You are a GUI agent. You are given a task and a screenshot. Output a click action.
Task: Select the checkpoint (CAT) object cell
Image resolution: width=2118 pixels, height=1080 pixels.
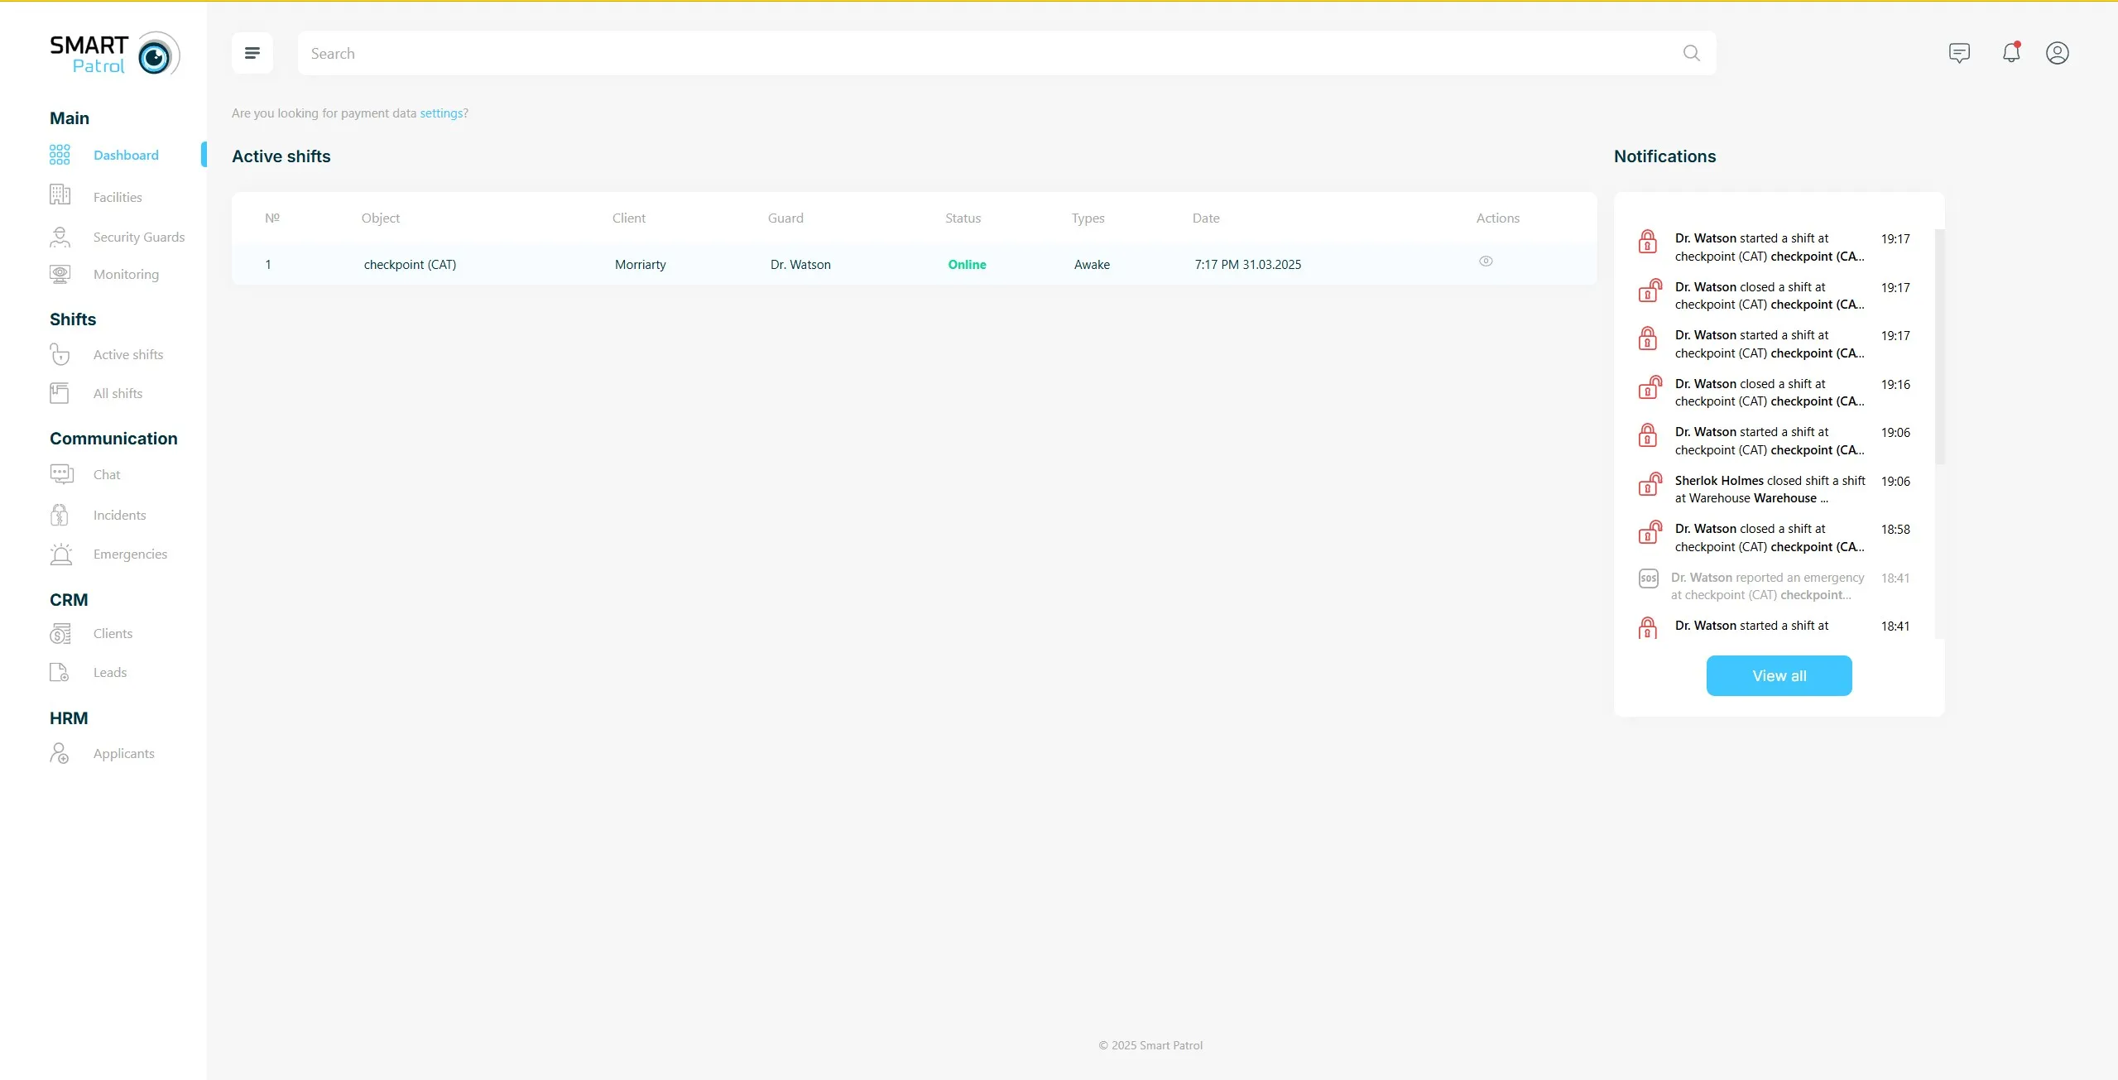pyautogui.click(x=410, y=265)
